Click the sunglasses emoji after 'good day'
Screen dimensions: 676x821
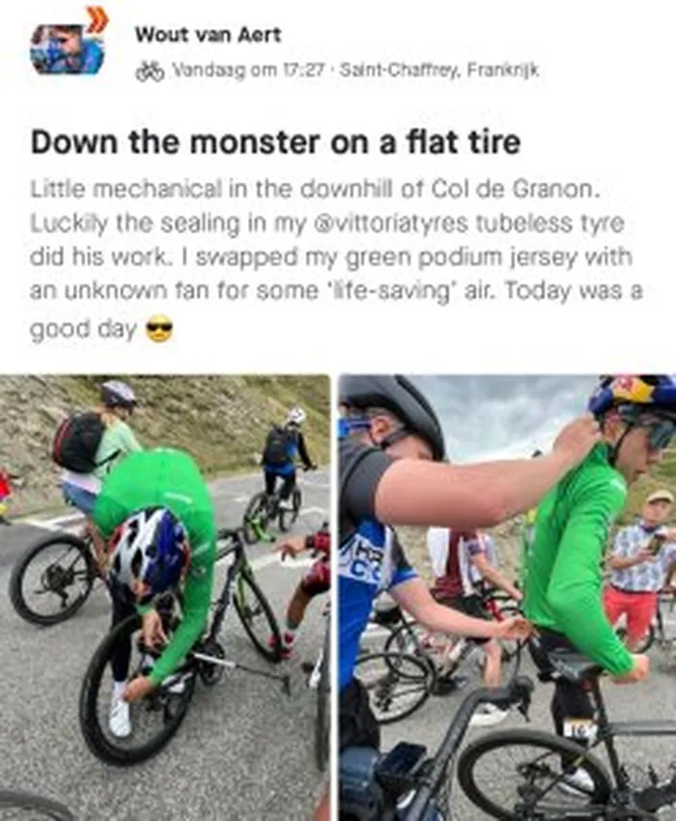(159, 330)
